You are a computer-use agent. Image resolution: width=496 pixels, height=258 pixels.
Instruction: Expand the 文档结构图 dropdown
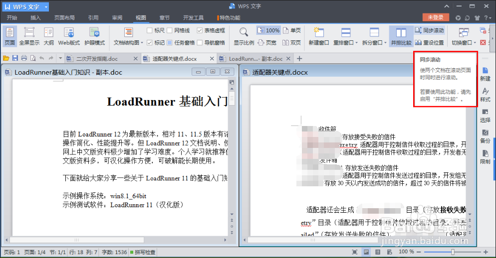142,43
